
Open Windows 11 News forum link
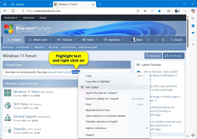(26, 92)
